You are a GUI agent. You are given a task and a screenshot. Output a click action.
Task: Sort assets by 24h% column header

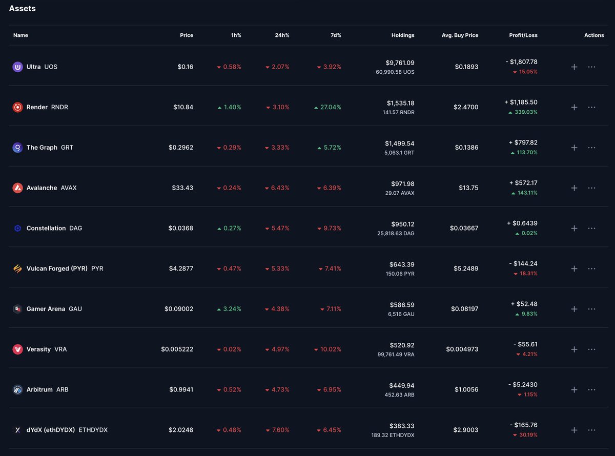282,35
